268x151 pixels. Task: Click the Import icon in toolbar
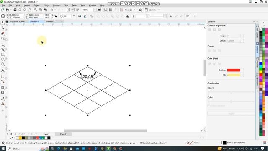click(68, 10)
